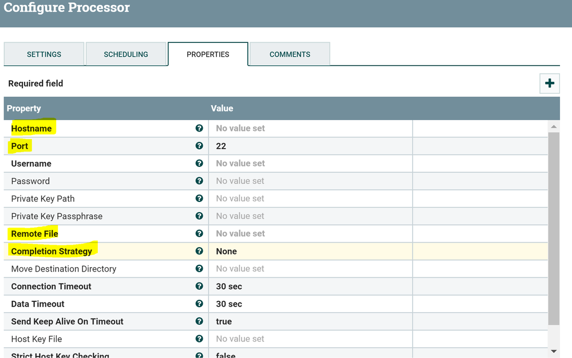The image size is (572, 358).
Task: Edit Connection Timeout value 30 sec
Action: pyautogui.click(x=310, y=287)
